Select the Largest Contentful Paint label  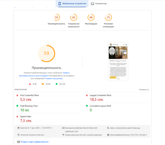[x=100, y=95]
